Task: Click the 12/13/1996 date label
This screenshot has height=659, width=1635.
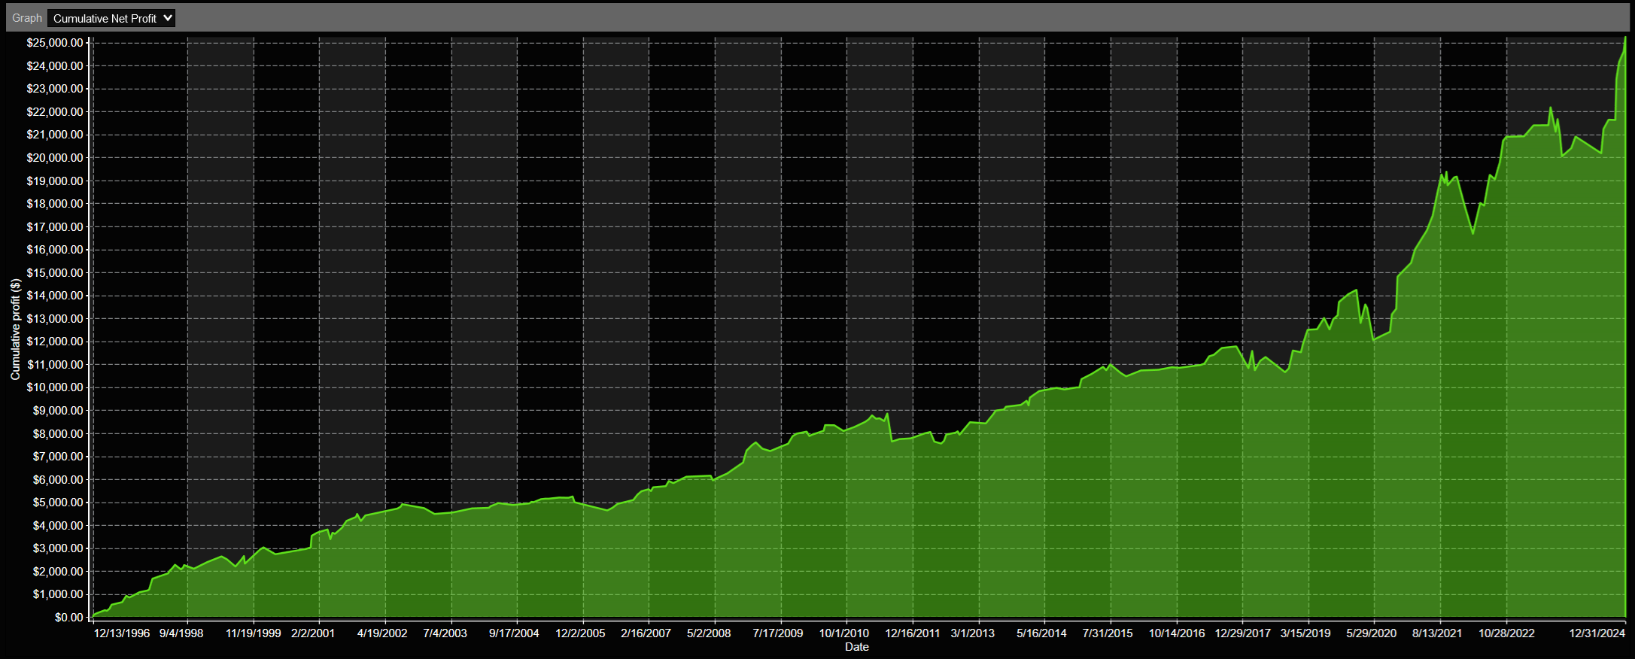Action: pos(122,633)
